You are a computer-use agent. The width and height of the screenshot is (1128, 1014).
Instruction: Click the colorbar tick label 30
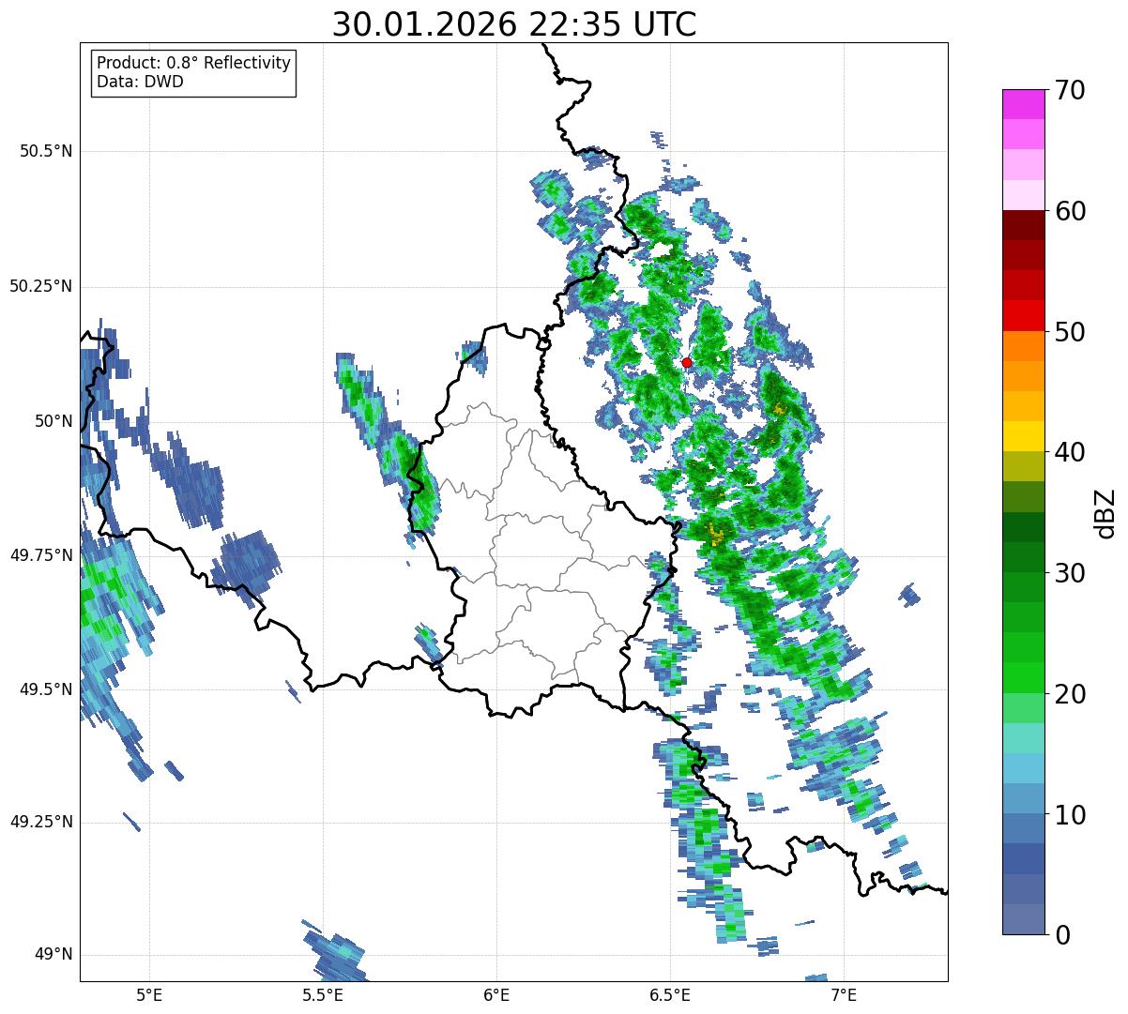1070,573
